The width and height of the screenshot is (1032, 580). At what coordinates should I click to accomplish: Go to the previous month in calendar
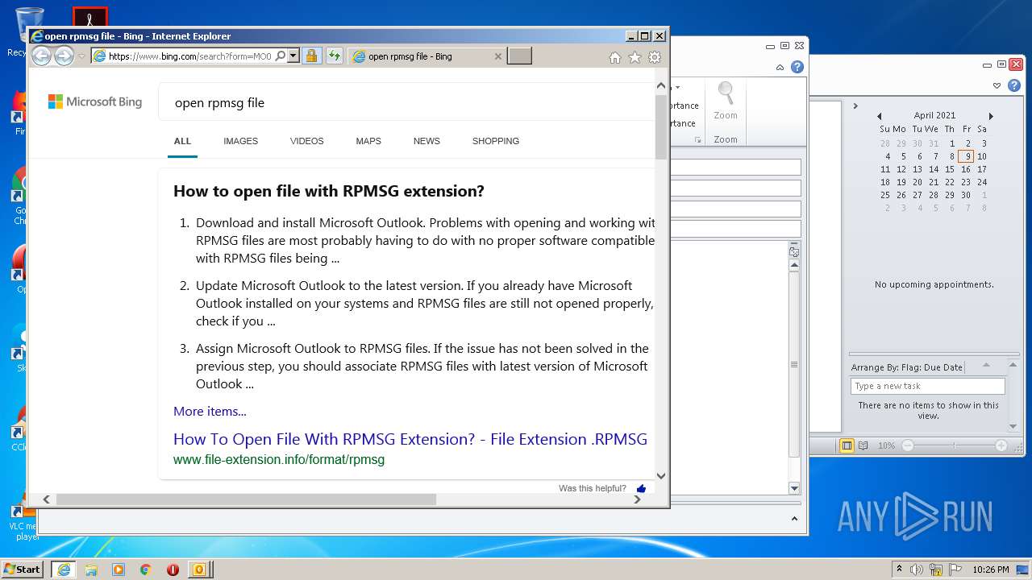(x=880, y=116)
